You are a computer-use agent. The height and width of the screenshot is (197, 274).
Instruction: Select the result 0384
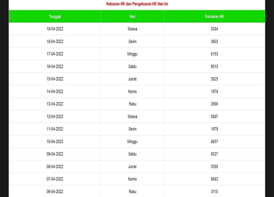(x=214, y=29)
